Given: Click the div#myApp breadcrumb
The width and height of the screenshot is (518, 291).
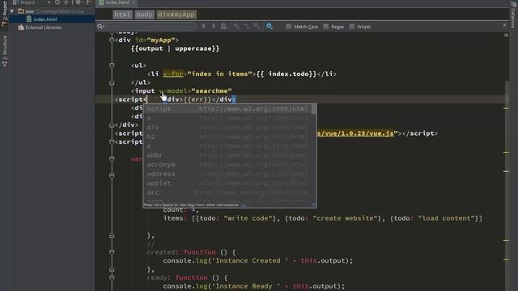Looking at the screenshot, I should point(176,15).
